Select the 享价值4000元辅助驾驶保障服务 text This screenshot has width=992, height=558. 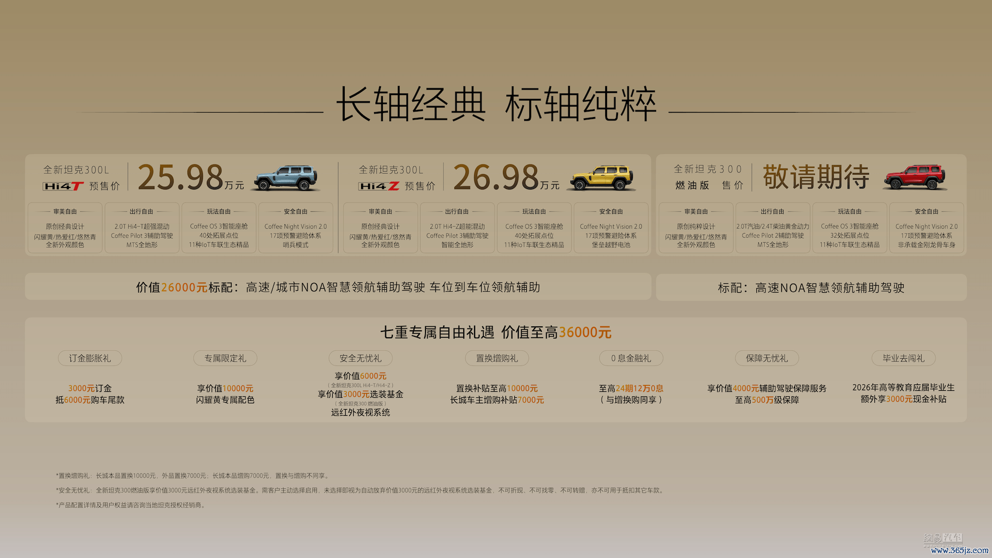[x=767, y=388]
